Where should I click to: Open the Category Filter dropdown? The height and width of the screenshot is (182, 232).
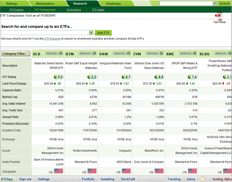16,53
